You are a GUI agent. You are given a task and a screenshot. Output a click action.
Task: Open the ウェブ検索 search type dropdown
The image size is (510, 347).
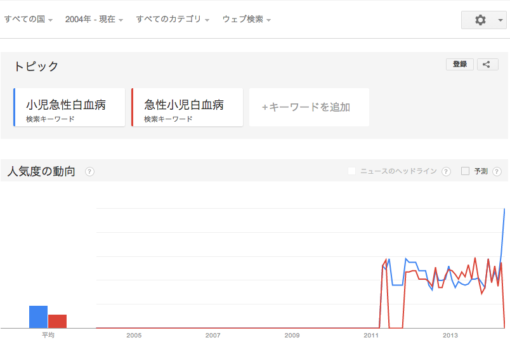tap(247, 19)
